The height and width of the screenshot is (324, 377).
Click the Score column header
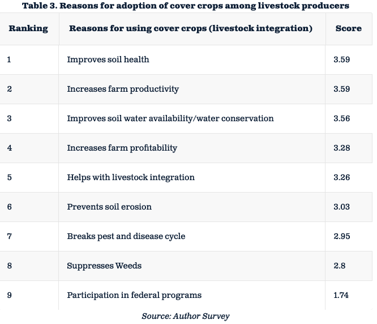[x=348, y=28]
